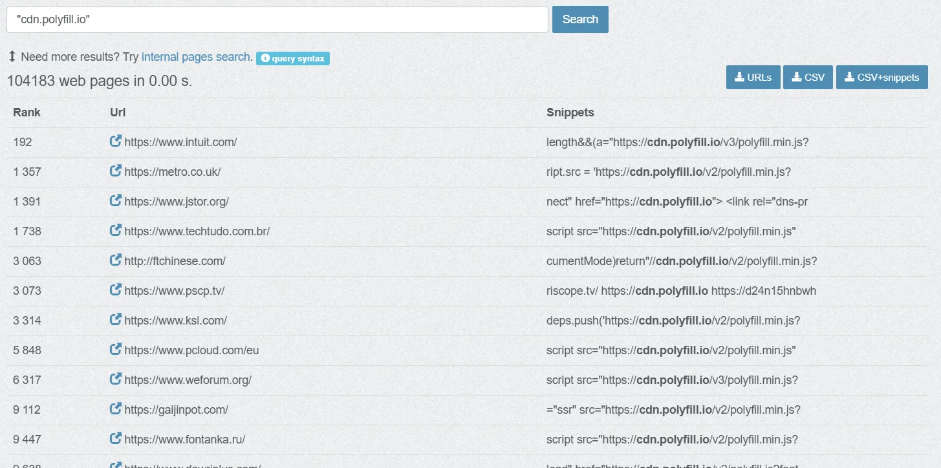This screenshot has height=468, width=941.
Task: Open external link icon for techtudo.com.br
Action: click(x=116, y=230)
